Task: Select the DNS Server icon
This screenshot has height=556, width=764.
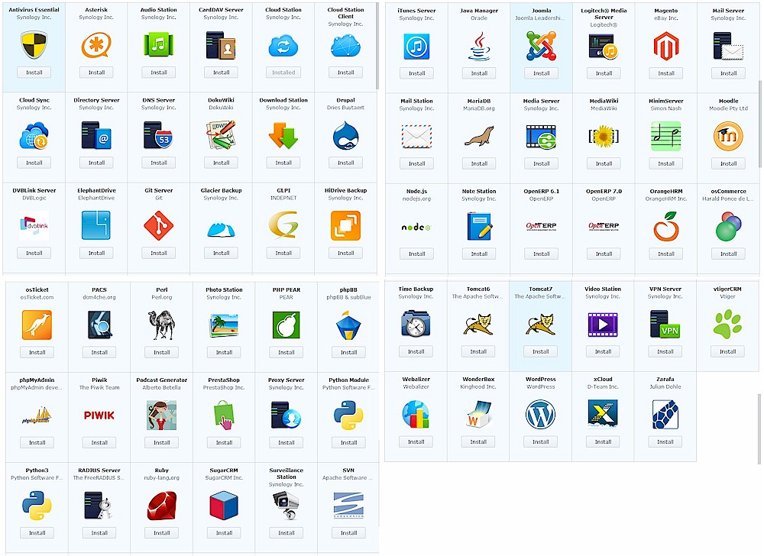Action: [159, 135]
